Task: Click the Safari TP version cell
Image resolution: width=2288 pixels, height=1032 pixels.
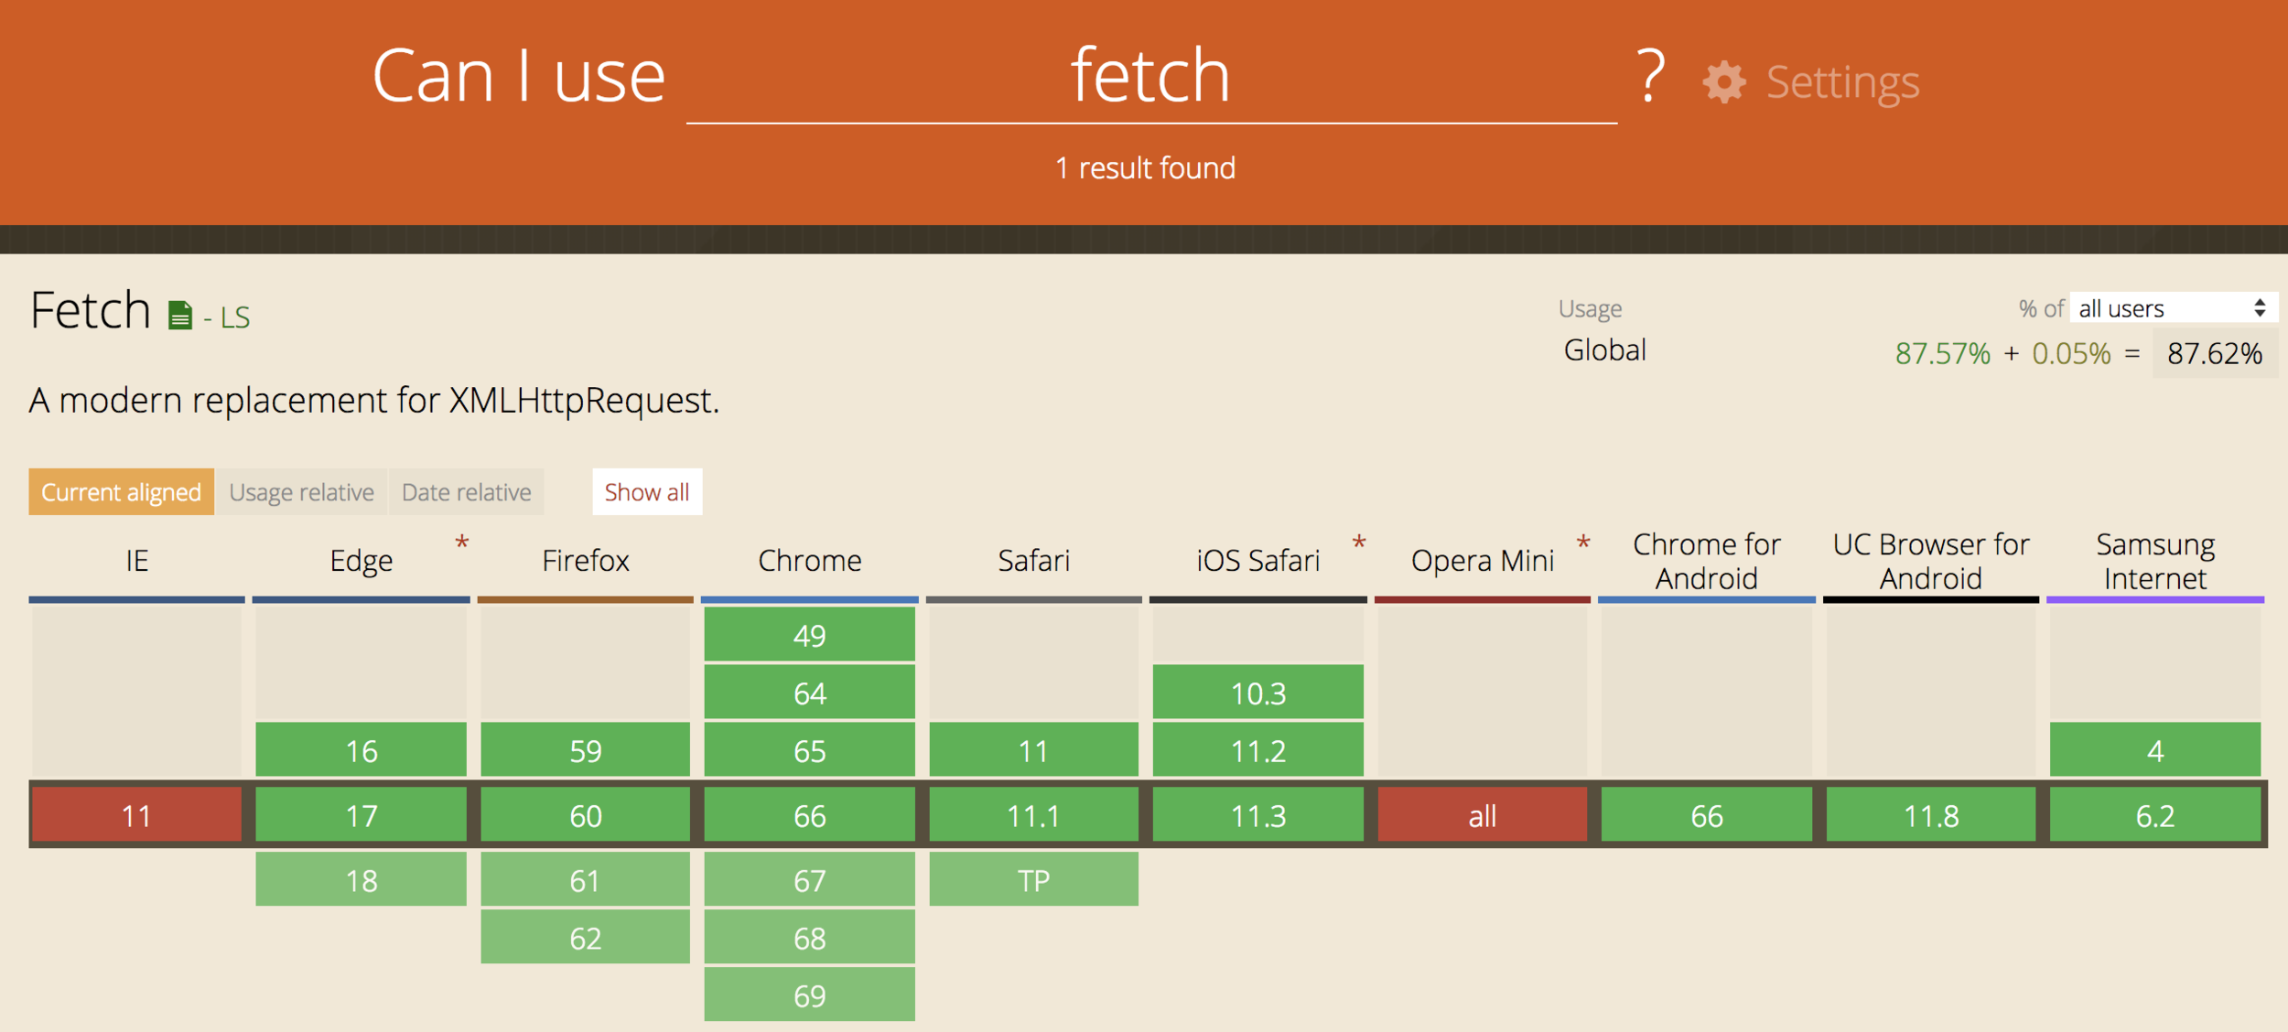Action: (1033, 880)
